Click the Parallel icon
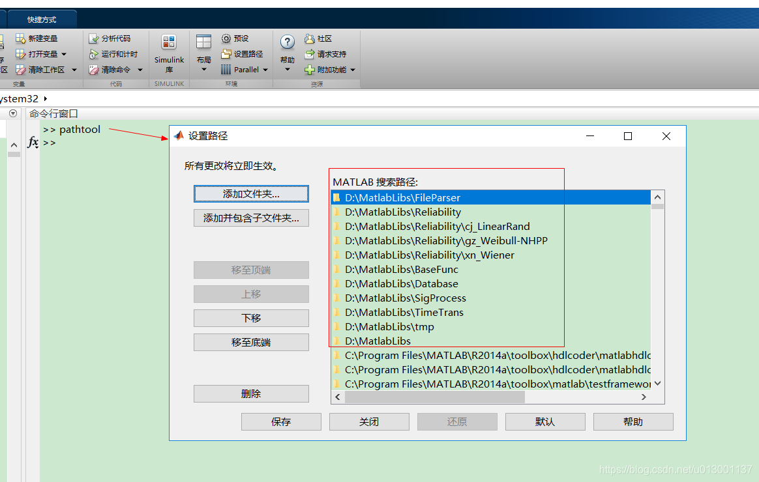The height and width of the screenshot is (482, 759). point(226,70)
